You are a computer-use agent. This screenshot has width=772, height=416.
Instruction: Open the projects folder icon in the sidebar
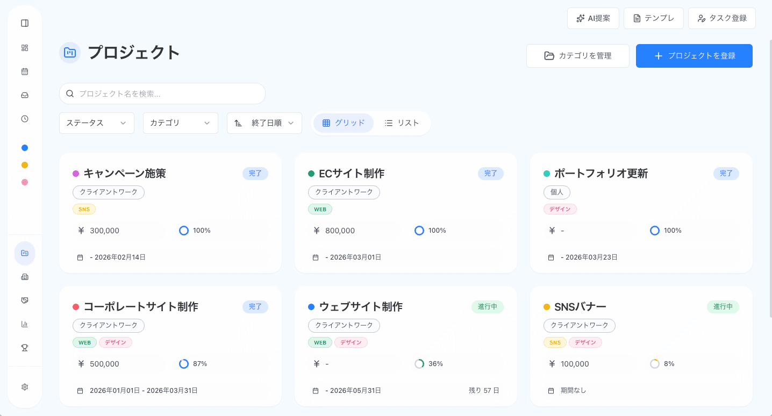tap(24, 253)
